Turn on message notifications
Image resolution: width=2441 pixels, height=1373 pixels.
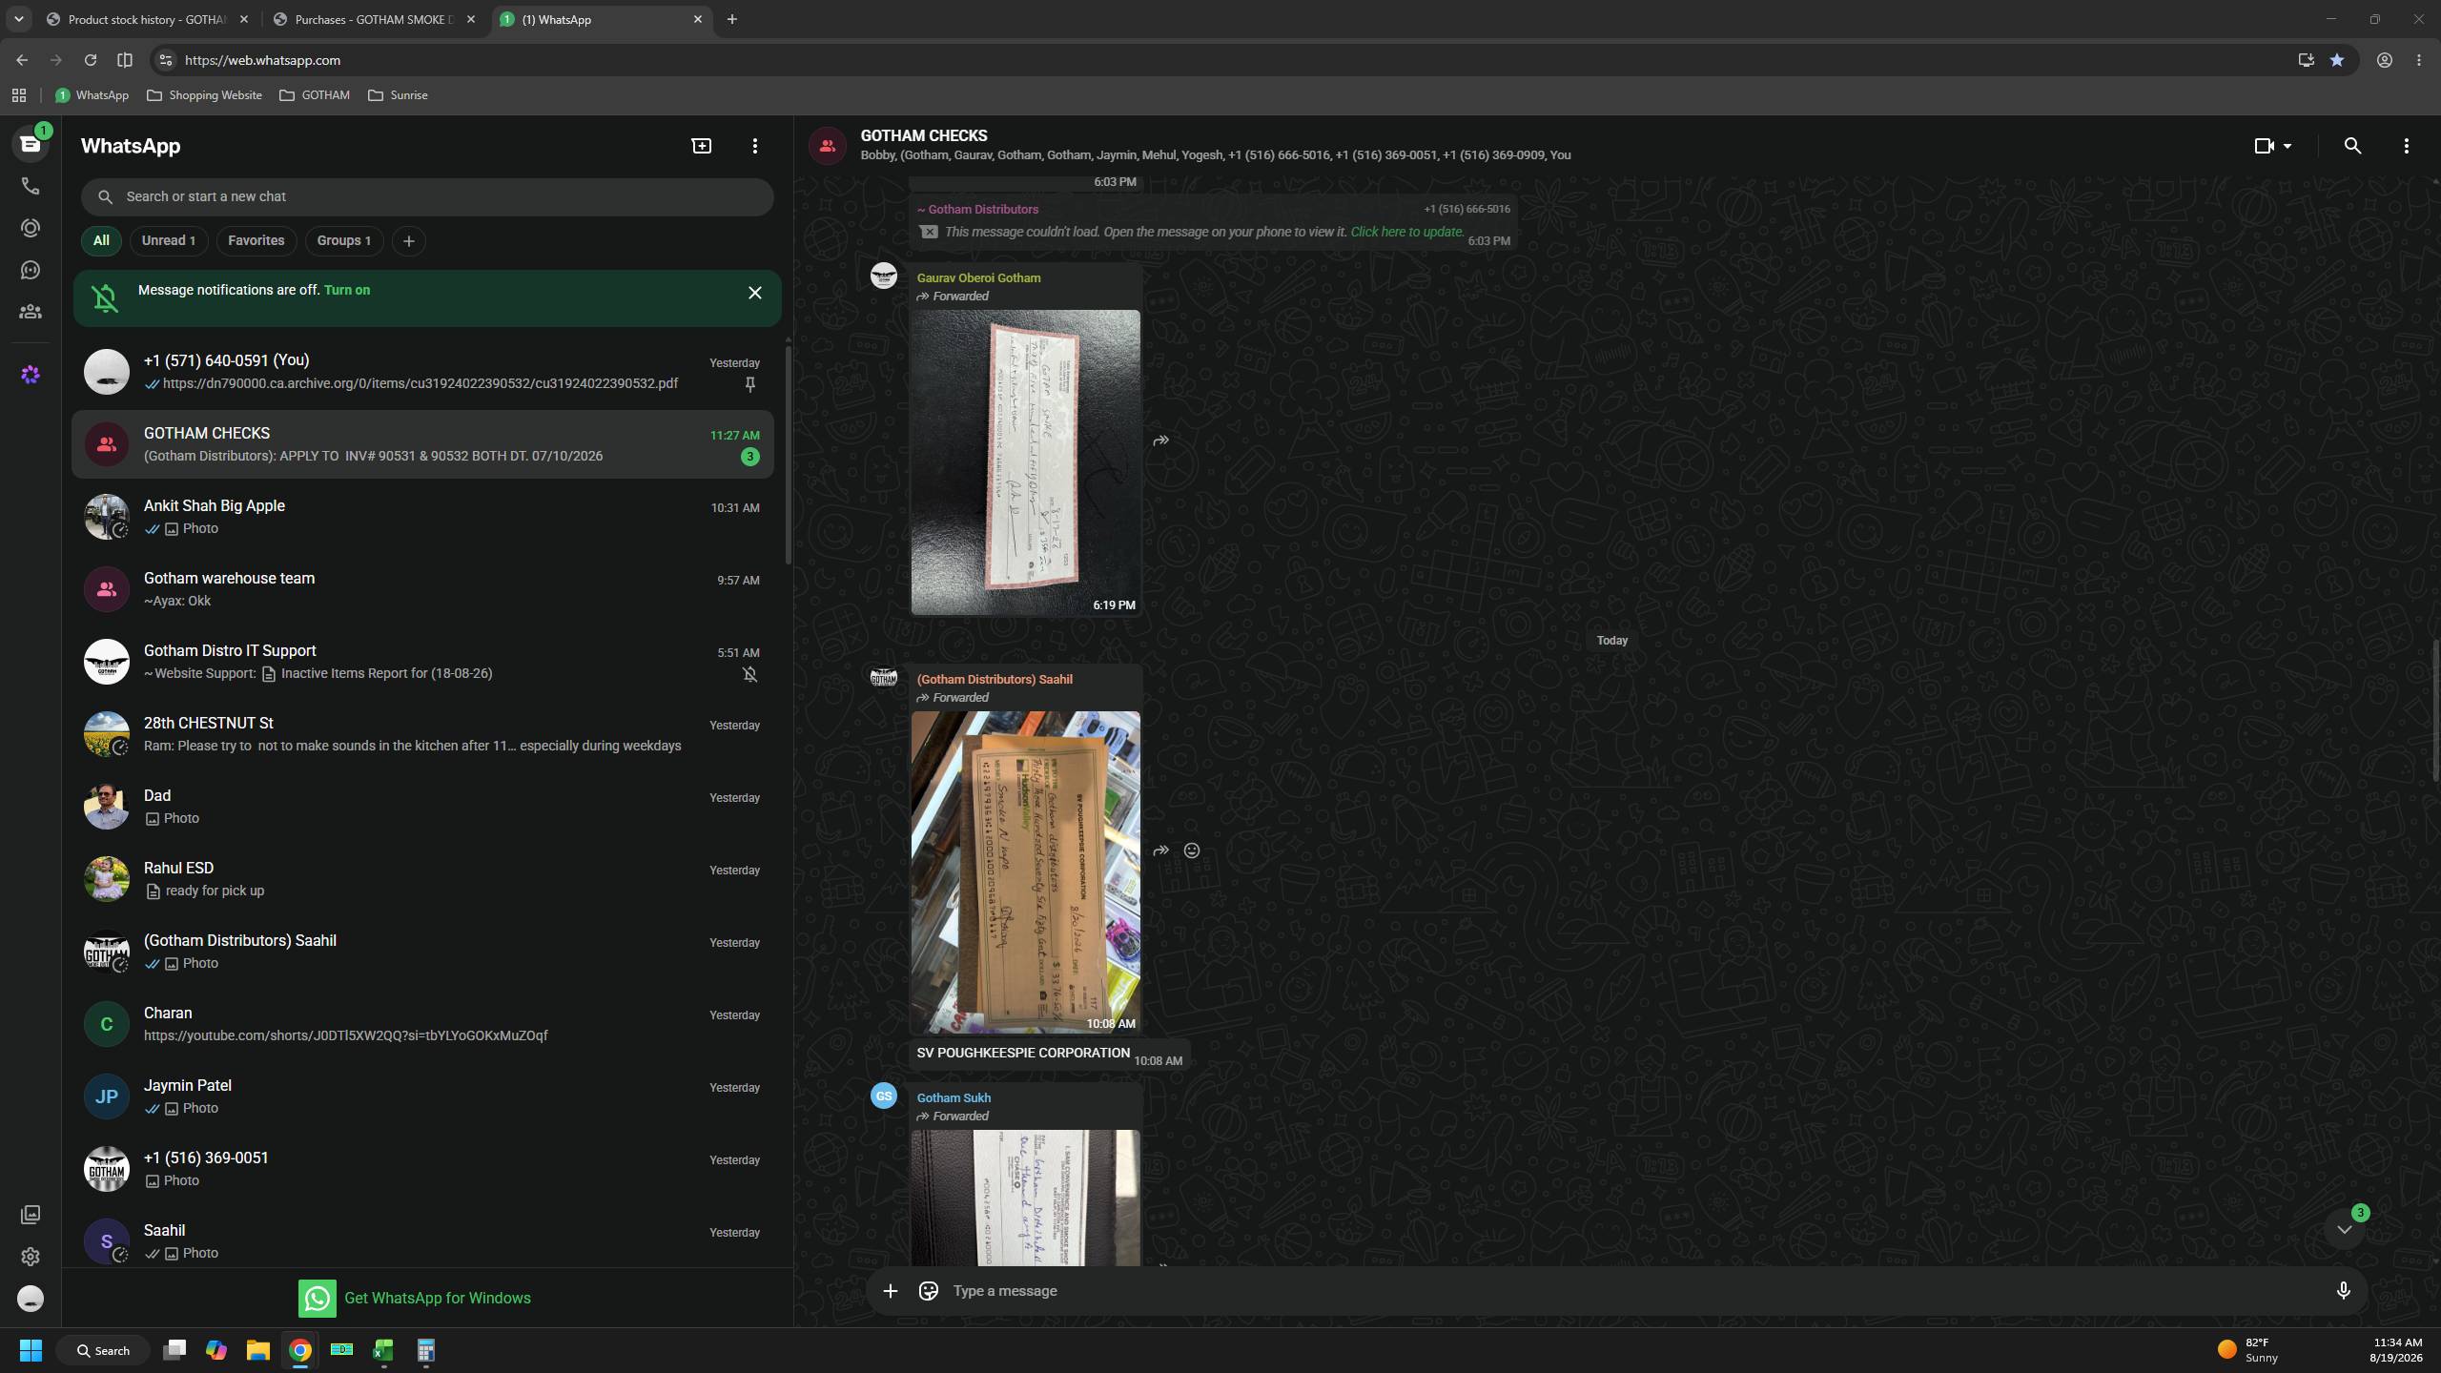pos(347,290)
